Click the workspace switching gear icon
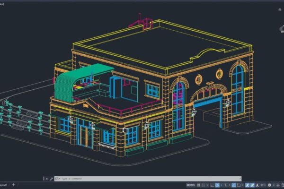Image resolution: width=284 pixels, height=189 pixels. (269, 185)
